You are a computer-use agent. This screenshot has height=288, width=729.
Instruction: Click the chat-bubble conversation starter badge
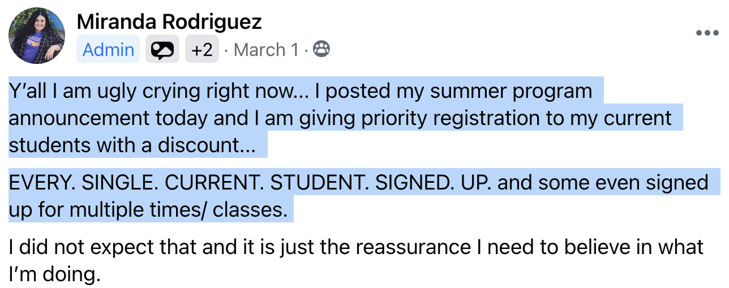pyautogui.click(x=162, y=50)
